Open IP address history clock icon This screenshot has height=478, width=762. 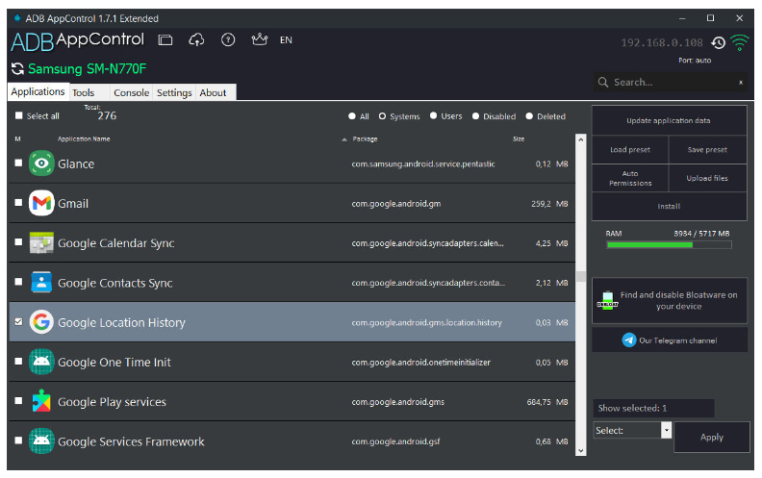pos(718,43)
